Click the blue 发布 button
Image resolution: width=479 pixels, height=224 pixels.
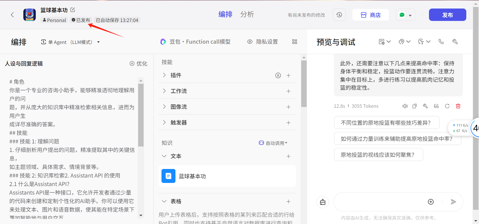tap(447, 15)
